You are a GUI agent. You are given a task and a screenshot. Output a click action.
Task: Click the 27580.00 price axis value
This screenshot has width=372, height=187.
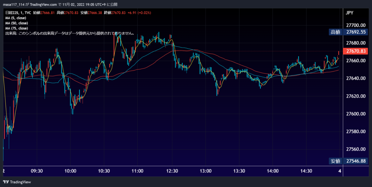click(355, 131)
